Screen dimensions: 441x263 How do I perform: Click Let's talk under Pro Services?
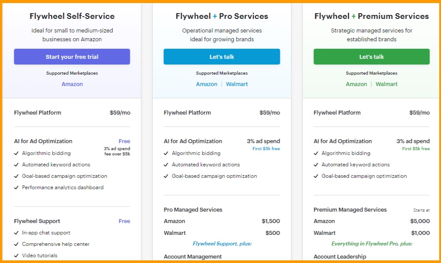pos(222,57)
